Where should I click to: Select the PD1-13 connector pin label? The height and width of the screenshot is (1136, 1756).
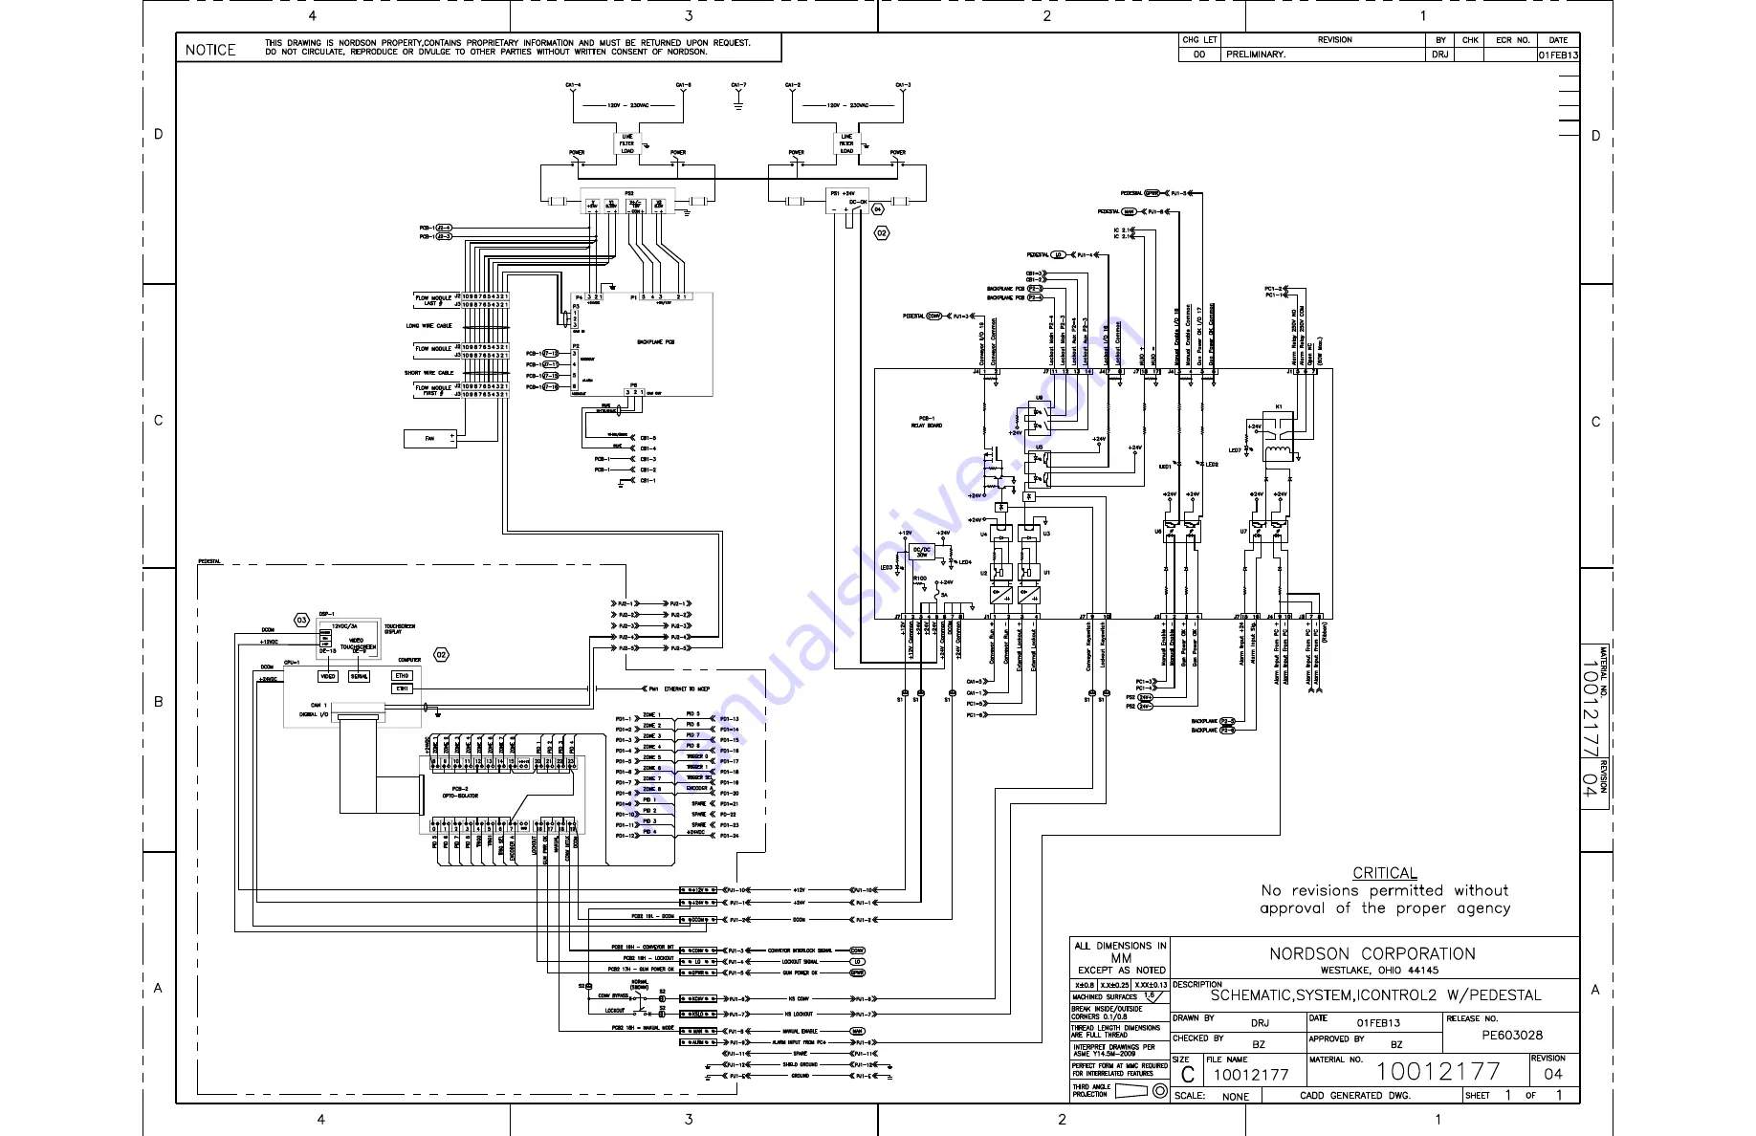pos(729,718)
